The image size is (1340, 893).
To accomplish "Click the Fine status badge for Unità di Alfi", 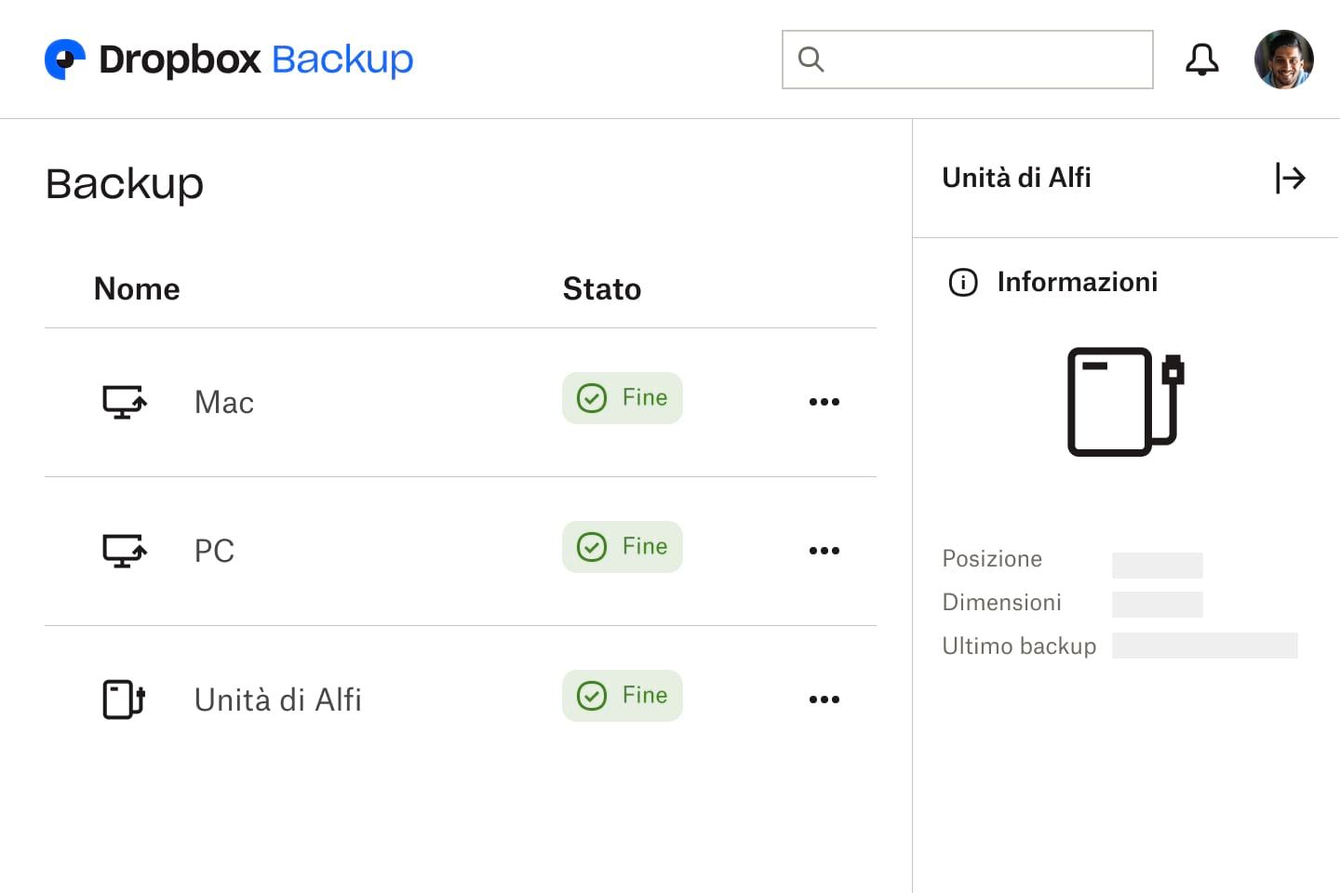I will [623, 696].
